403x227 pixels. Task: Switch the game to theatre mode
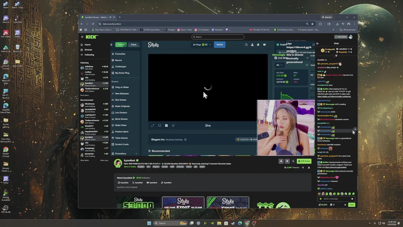click(160, 125)
